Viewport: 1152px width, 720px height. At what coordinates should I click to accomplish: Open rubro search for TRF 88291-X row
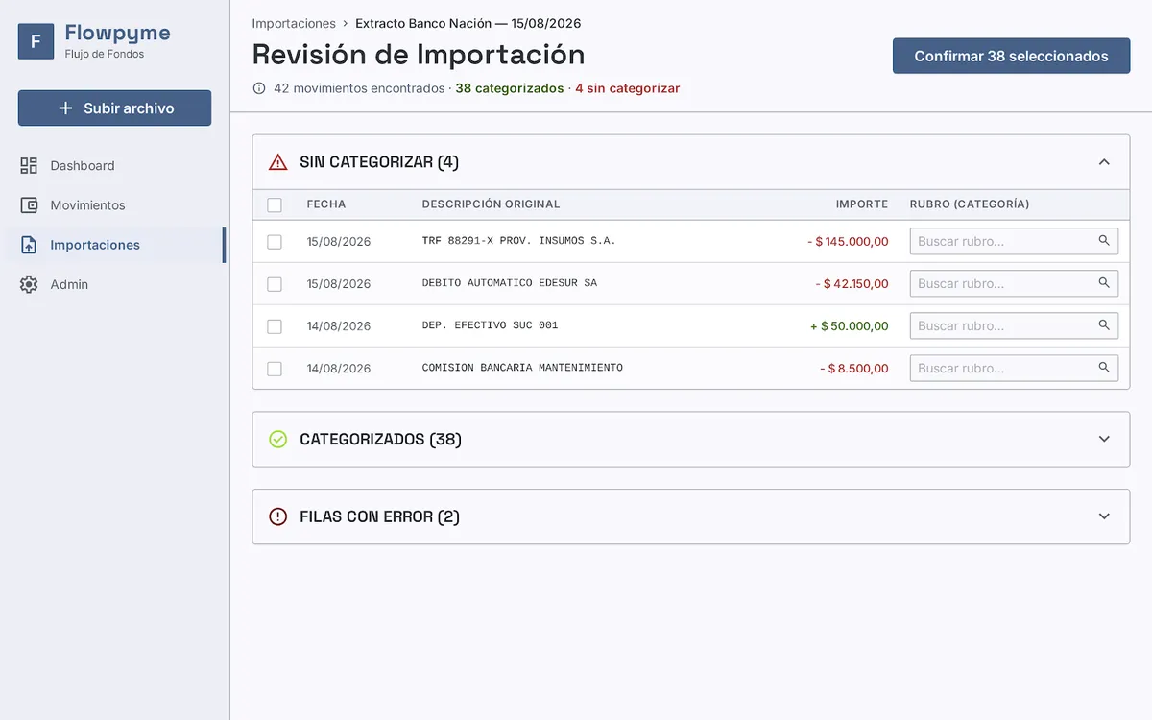coord(1014,241)
